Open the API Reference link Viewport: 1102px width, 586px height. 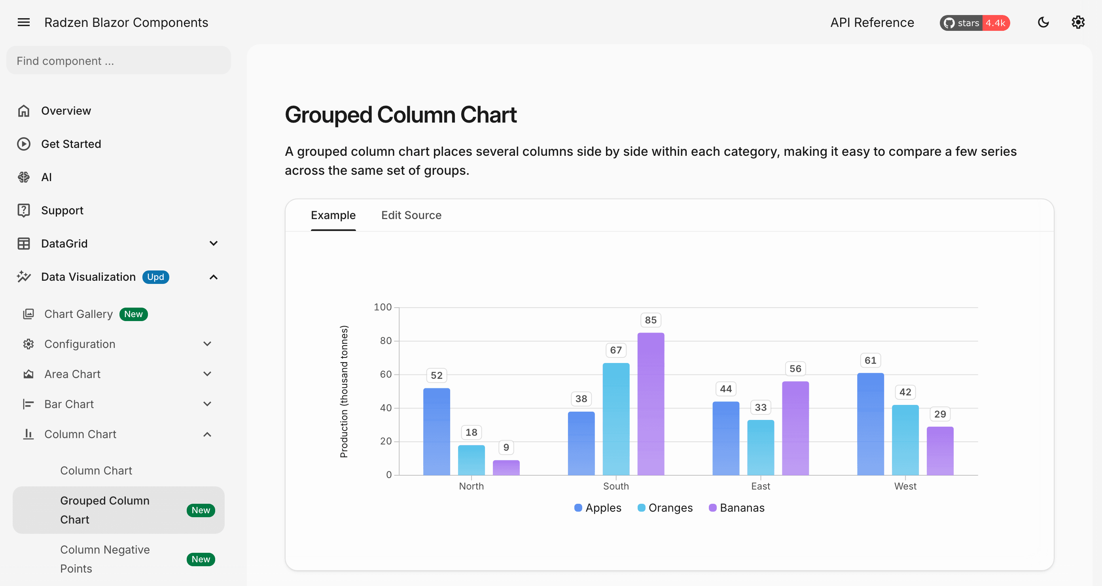[x=872, y=23]
